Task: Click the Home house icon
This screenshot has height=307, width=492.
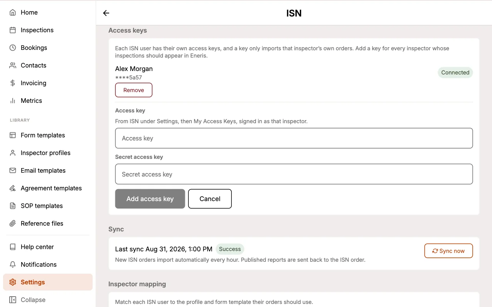Action: [x=13, y=12]
